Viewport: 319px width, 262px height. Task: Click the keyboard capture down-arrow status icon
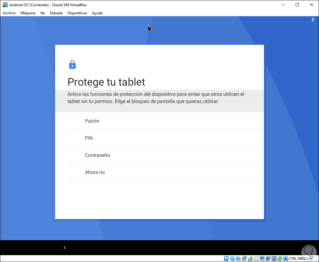click(x=286, y=259)
